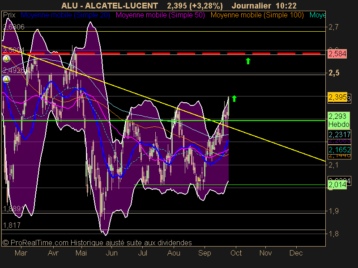Screen dimensions: 358x268
Task: Select the green up arrow under 2,584 resistance
Action: click(248, 61)
